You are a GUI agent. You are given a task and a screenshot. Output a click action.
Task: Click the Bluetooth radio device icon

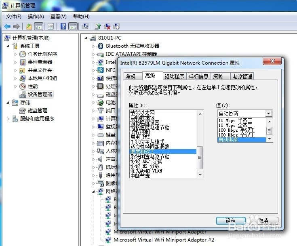pos(101,46)
